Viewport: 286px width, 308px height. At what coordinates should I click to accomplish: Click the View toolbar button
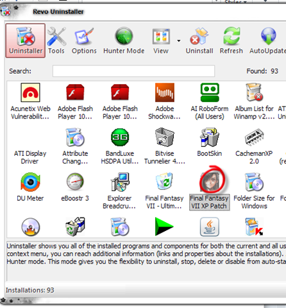pyautogui.click(x=161, y=40)
